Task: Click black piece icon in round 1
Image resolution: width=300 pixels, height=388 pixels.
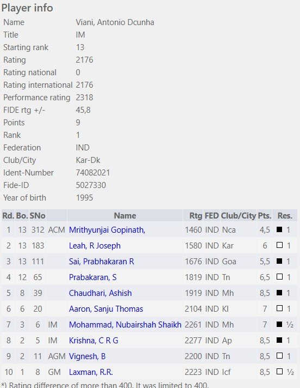Action: [x=279, y=229]
